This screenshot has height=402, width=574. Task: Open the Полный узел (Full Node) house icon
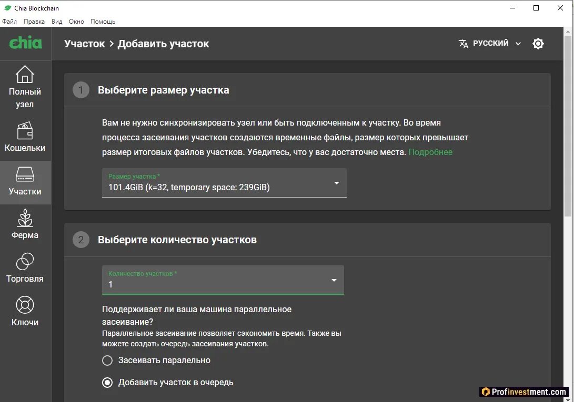pos(25,75)
